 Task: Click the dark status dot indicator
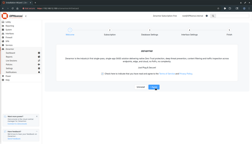tap(207, 16)
